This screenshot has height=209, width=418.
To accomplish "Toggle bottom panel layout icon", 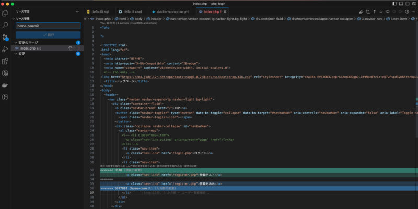I will tap(401, 4).
